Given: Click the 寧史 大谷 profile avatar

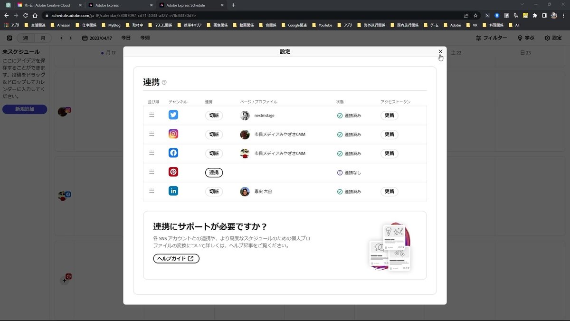Looking at the screenshot, I should (245, 191).
